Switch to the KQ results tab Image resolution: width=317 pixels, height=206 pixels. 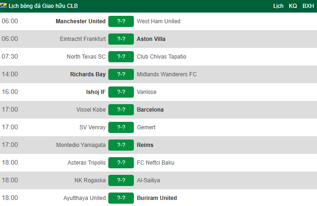pyautogui.click(x=293, y=6)
